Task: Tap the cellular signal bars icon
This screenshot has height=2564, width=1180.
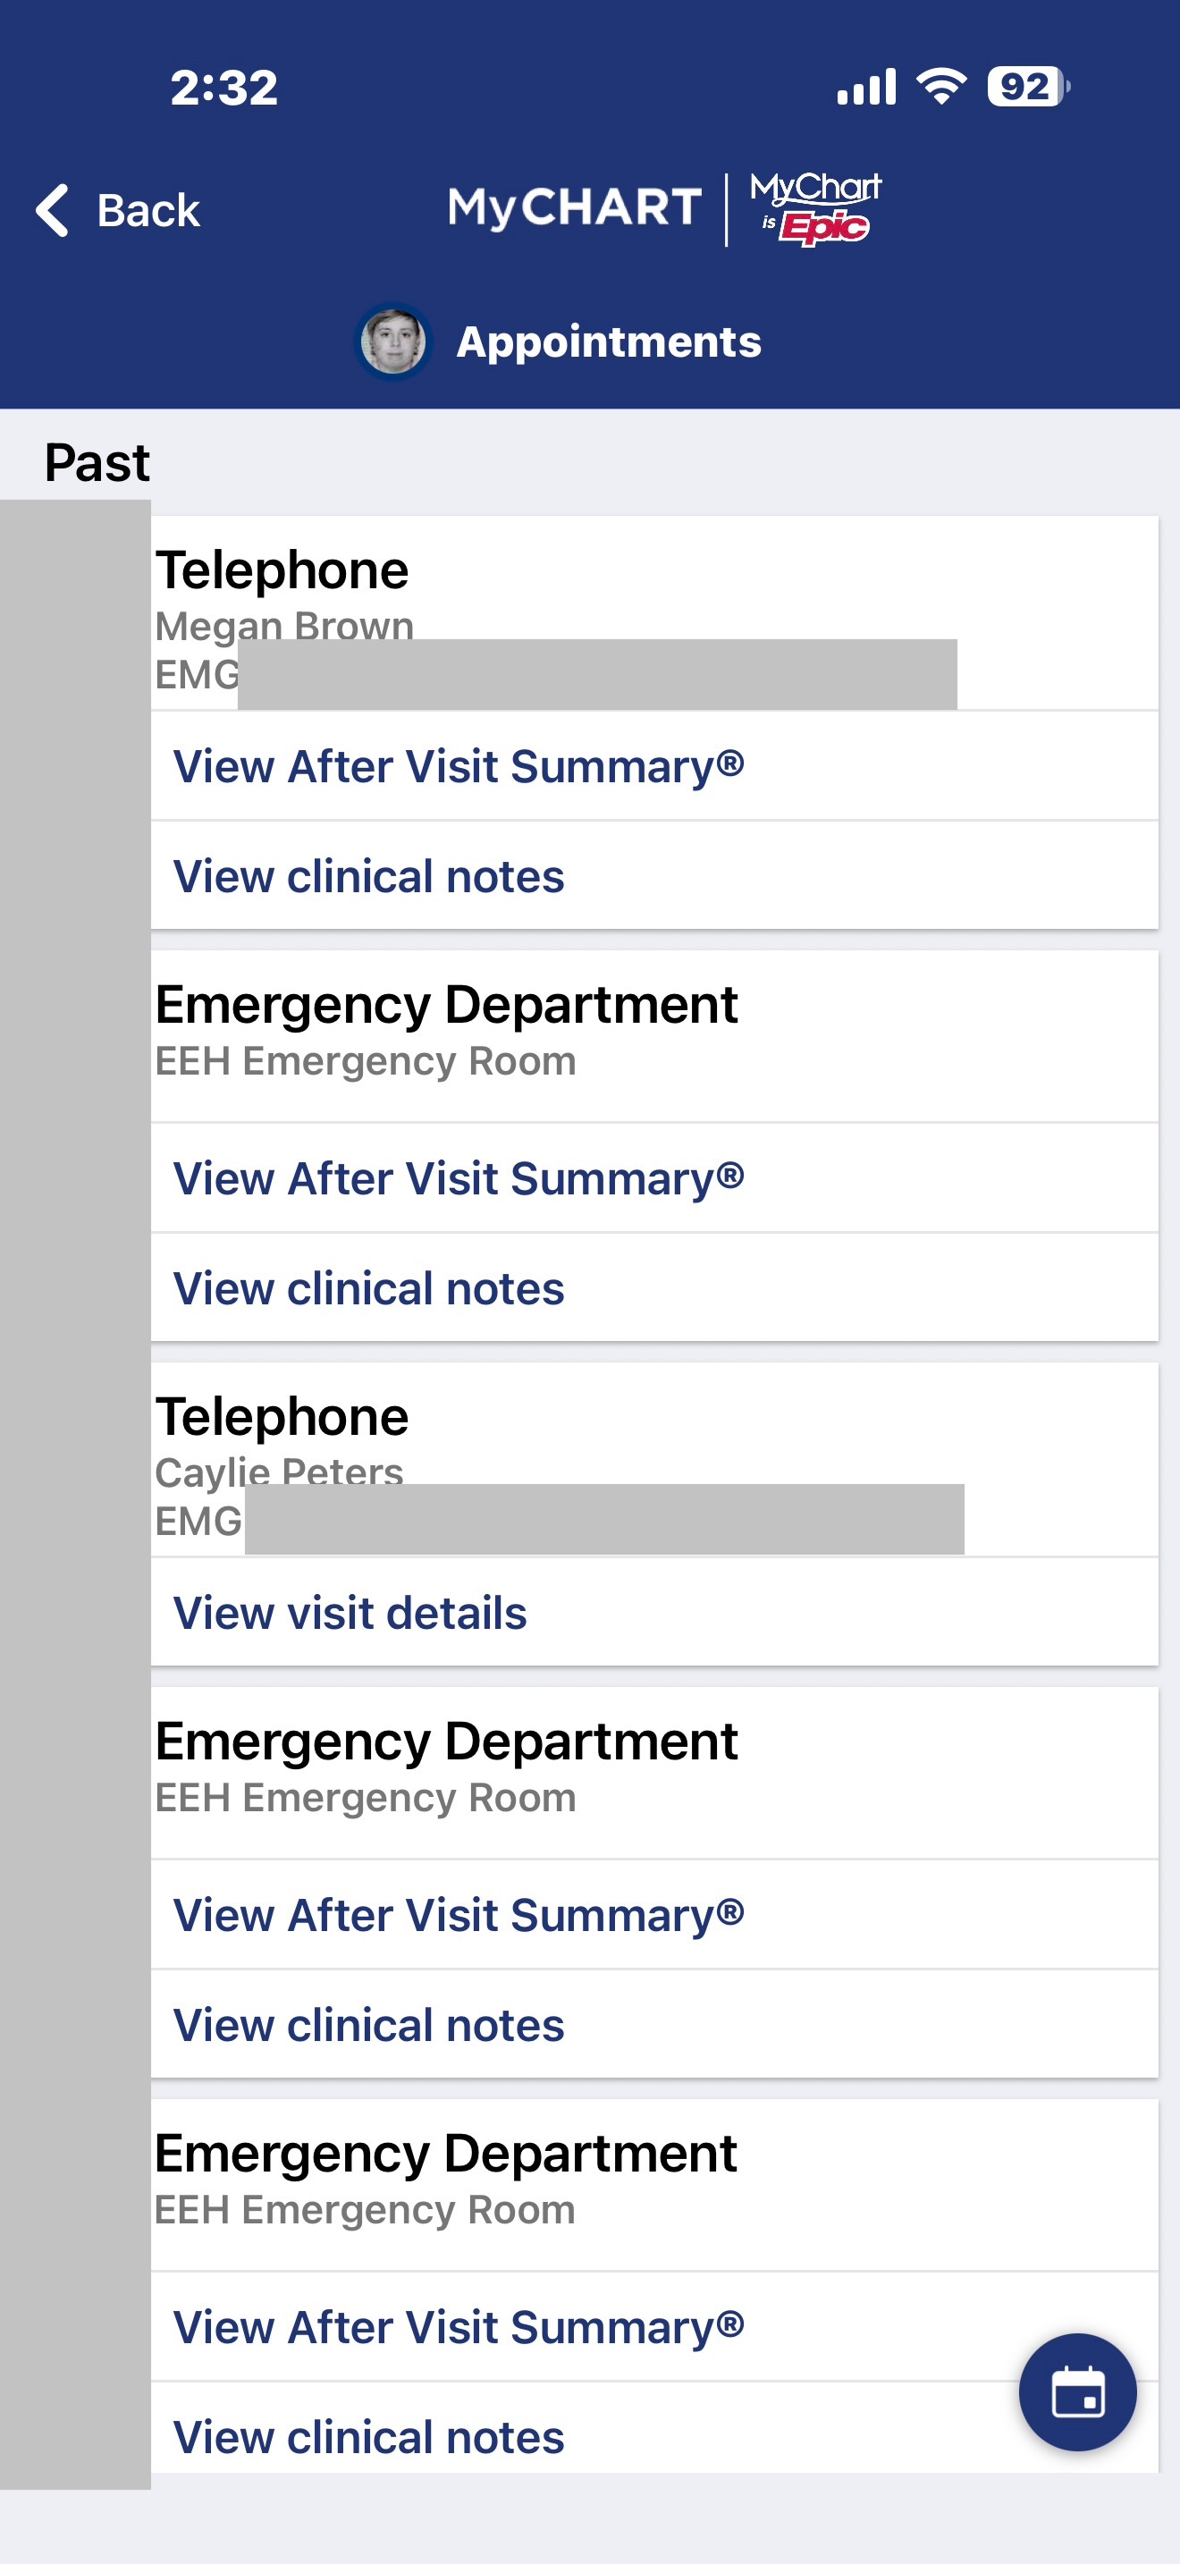Action: (x=865, y=87)
